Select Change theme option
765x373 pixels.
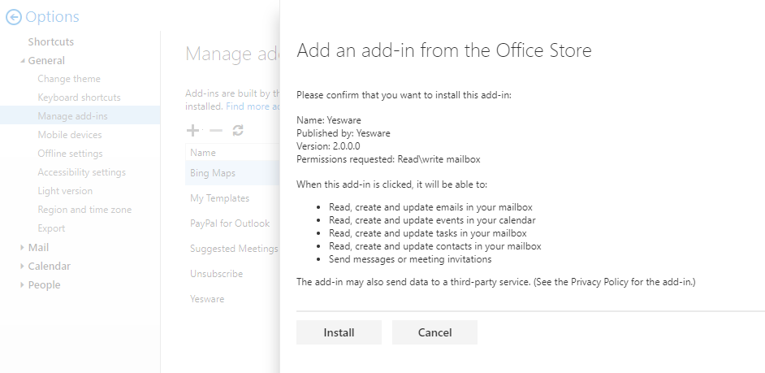69,79
